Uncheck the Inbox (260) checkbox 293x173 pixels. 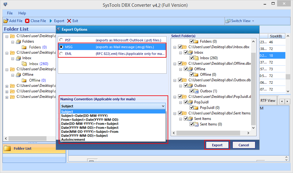tap(191, 58)
